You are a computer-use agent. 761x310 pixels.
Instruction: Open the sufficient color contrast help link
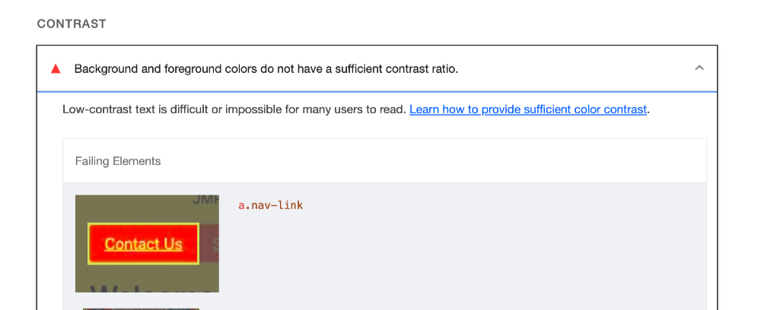click(x=528, y=109)
